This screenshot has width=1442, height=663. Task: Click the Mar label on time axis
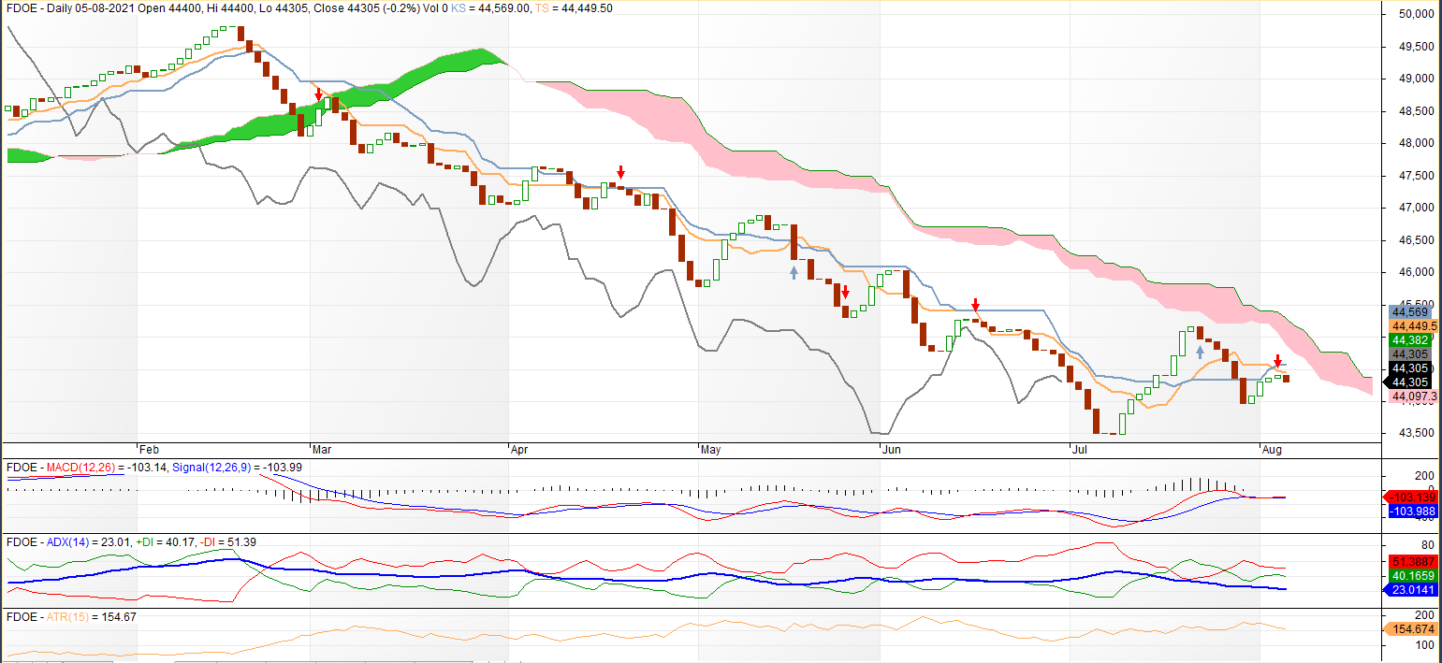pyautogui.click(x=322, y=450)
